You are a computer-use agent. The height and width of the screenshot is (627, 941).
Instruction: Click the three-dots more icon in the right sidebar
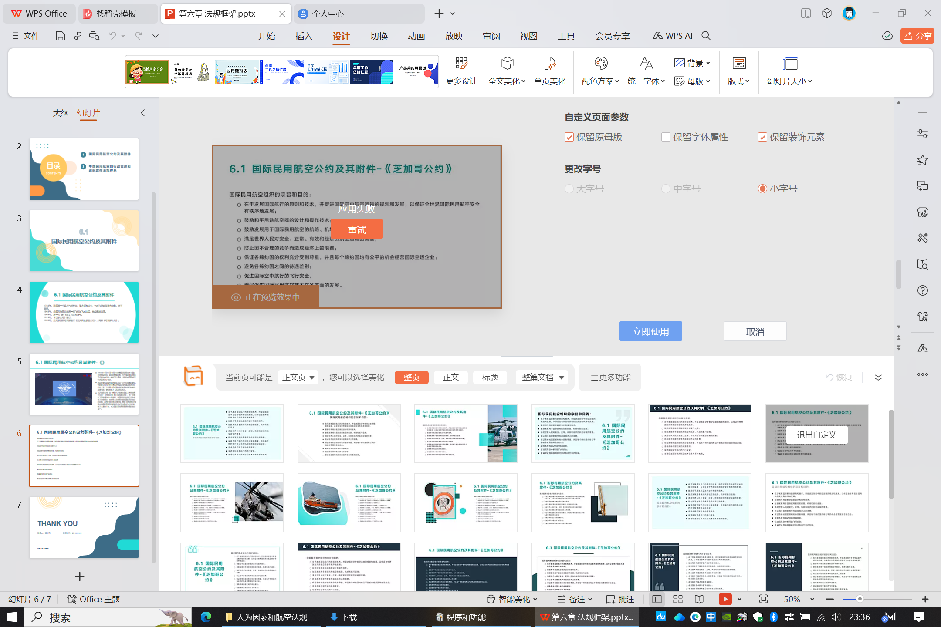[x=922, y=374]
